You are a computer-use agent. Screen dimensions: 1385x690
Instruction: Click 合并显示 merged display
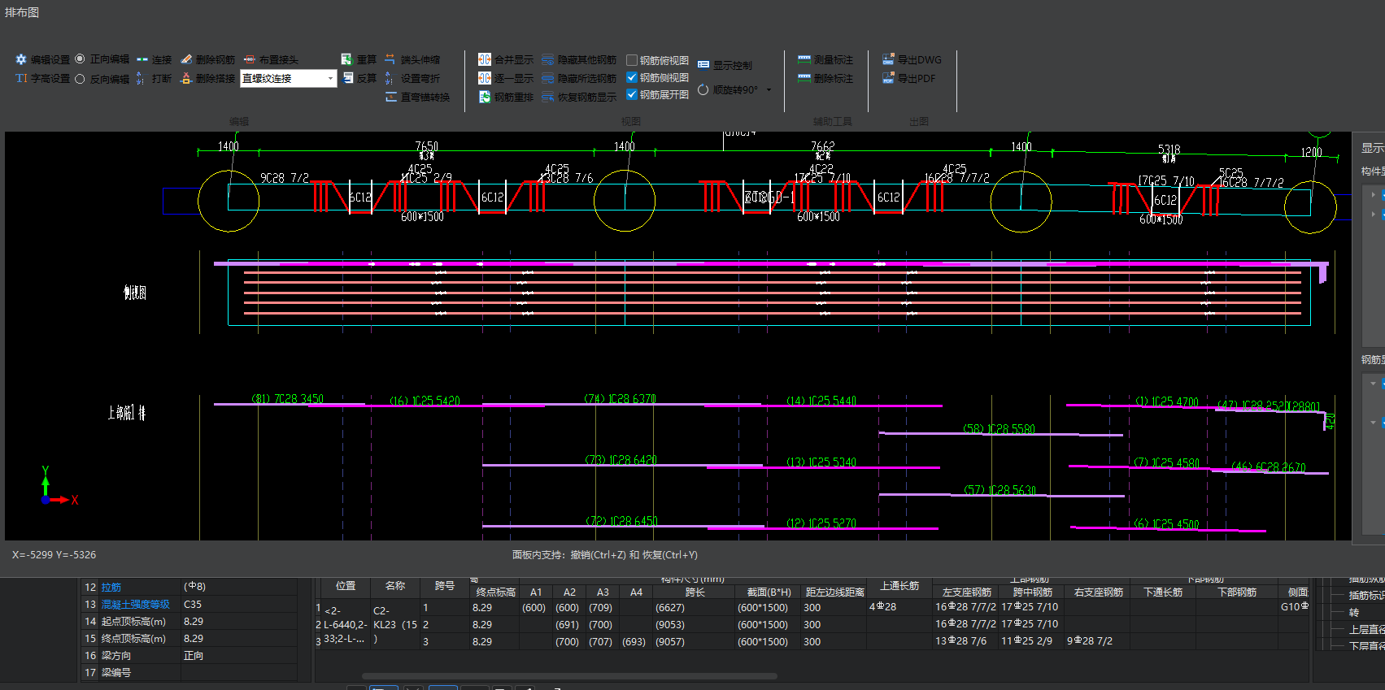506,60
